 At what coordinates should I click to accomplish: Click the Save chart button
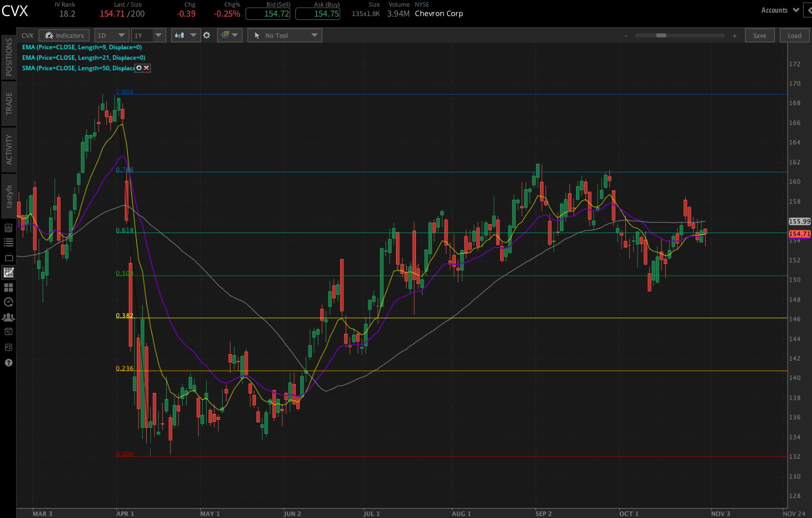point(759,35)
